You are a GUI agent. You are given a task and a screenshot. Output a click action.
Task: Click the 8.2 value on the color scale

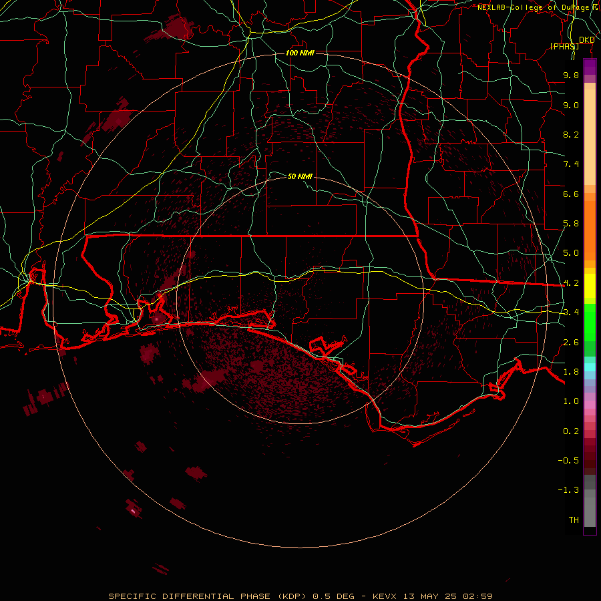pos(571,134)
